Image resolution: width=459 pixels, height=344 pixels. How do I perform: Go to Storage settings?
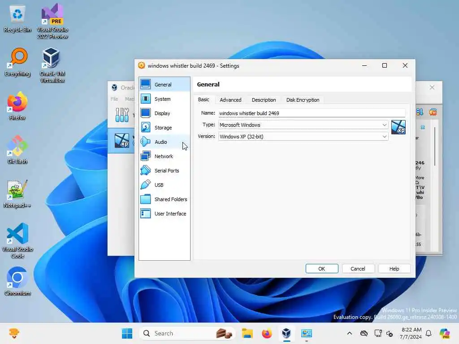point(164,128)
